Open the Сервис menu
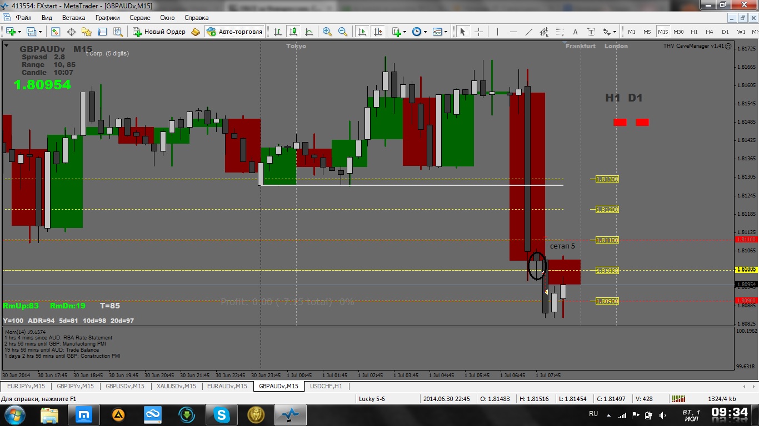Image resolution: width=759 pixels, height=426 pixels. 140,18
